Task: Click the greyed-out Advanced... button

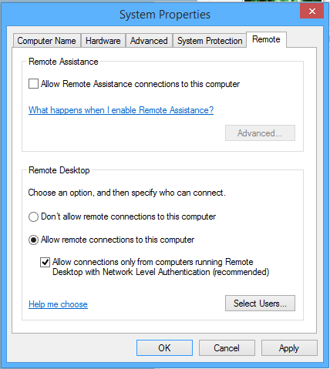Action: click(x=260, y=133)
